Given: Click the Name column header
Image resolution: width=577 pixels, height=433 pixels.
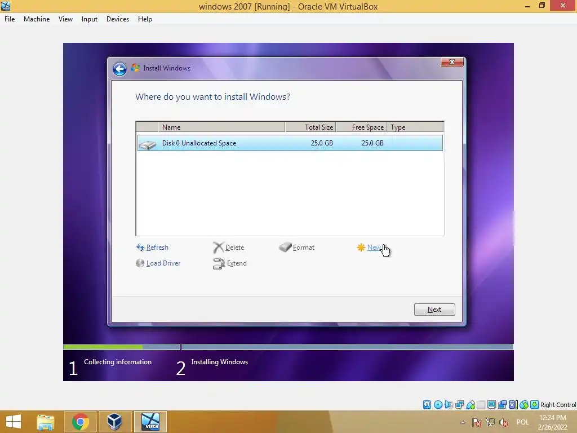Looking at the screenshot, I should (221, 127).
